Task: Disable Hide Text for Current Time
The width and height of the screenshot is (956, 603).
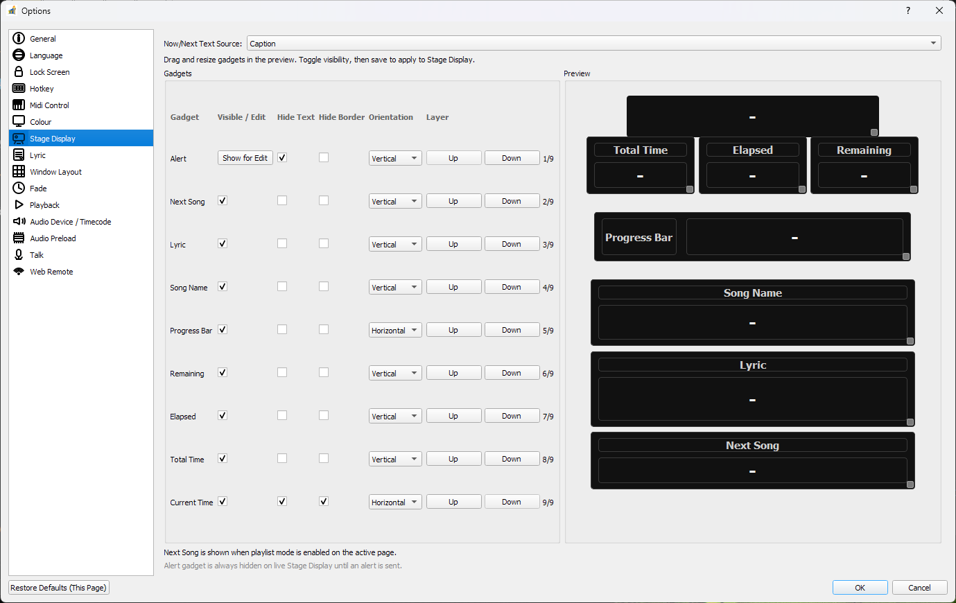Action: tap(281, 500)
